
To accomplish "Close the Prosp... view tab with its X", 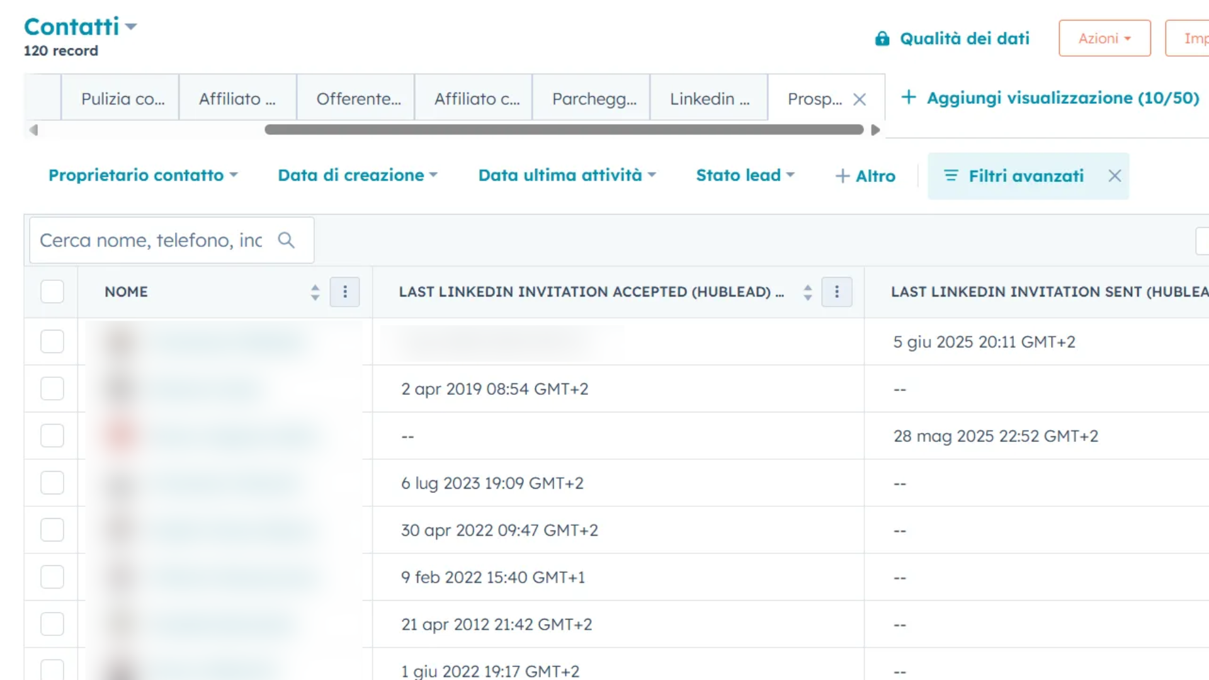I will [860, 99].
